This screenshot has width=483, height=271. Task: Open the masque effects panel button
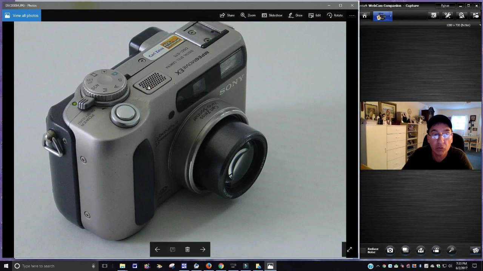[x=475, y=250]
